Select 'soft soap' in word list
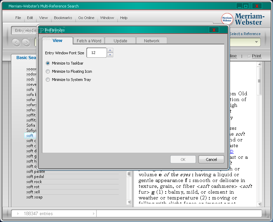 (x=34, y=197)
